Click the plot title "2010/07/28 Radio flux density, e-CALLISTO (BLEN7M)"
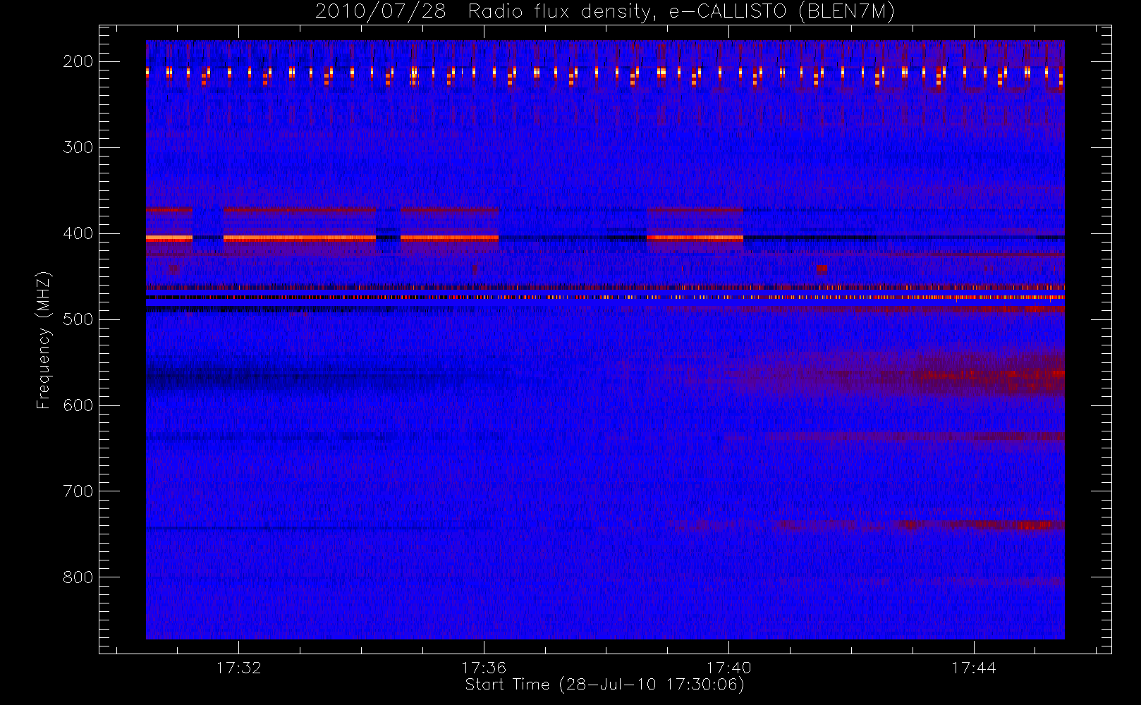 [x=605, y=12]
